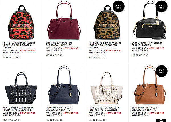The image size is (171, 122).
Task: Show More Colors for Large Prairie Satchel
Action: click(x=140, y=55)
